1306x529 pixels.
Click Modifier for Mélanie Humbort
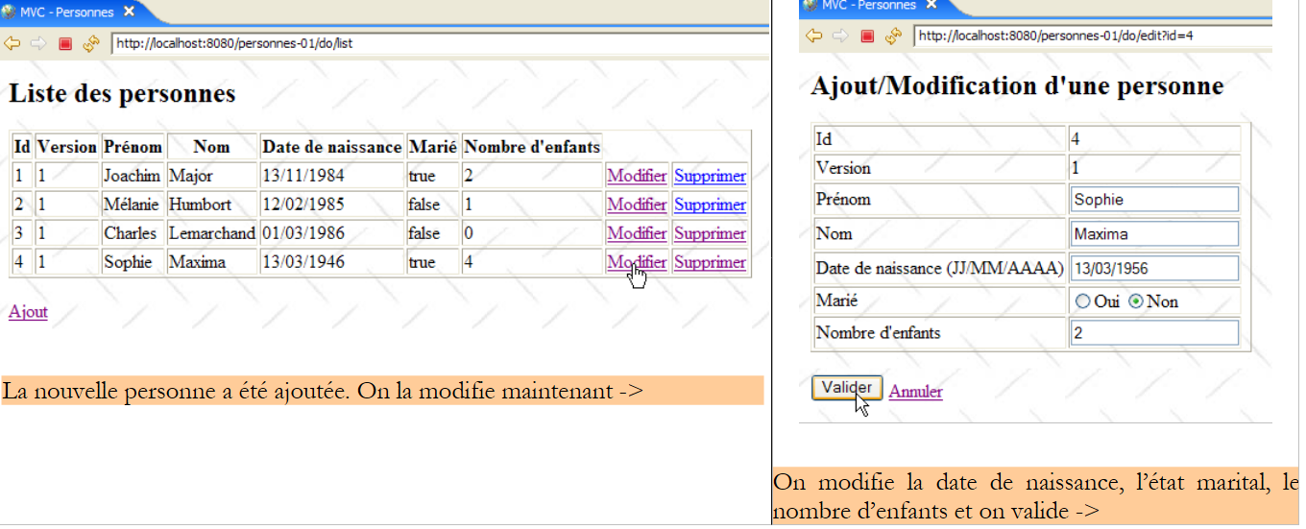tap(636, 204)
